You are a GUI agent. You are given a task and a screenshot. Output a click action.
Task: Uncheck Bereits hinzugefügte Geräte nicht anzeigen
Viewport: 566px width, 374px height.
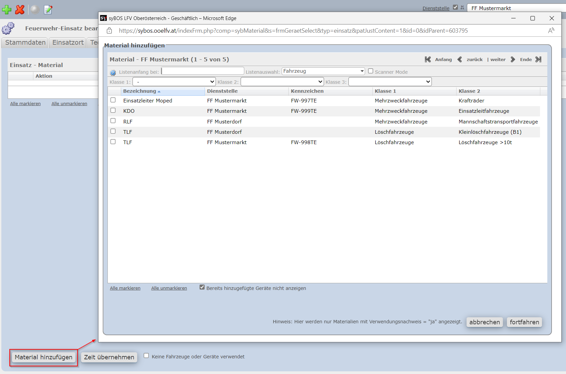coord(202,287)
